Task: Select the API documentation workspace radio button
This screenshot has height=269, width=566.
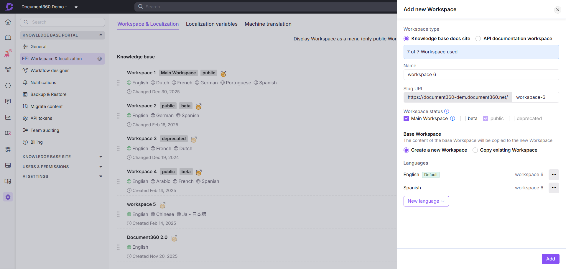Action: (x=478, y=38)
